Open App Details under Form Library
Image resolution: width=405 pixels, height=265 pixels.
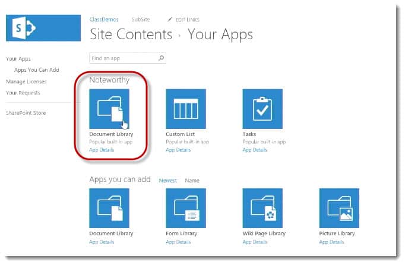coord(178,242)
